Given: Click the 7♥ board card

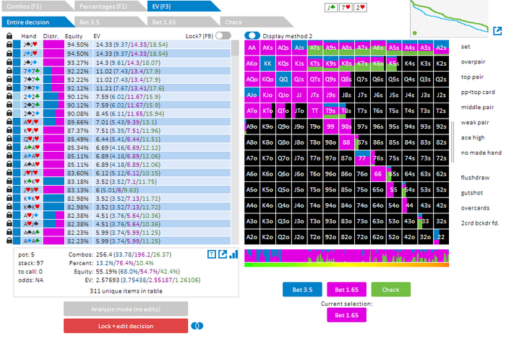Looking at the screenshot, I should click(346, 7).
